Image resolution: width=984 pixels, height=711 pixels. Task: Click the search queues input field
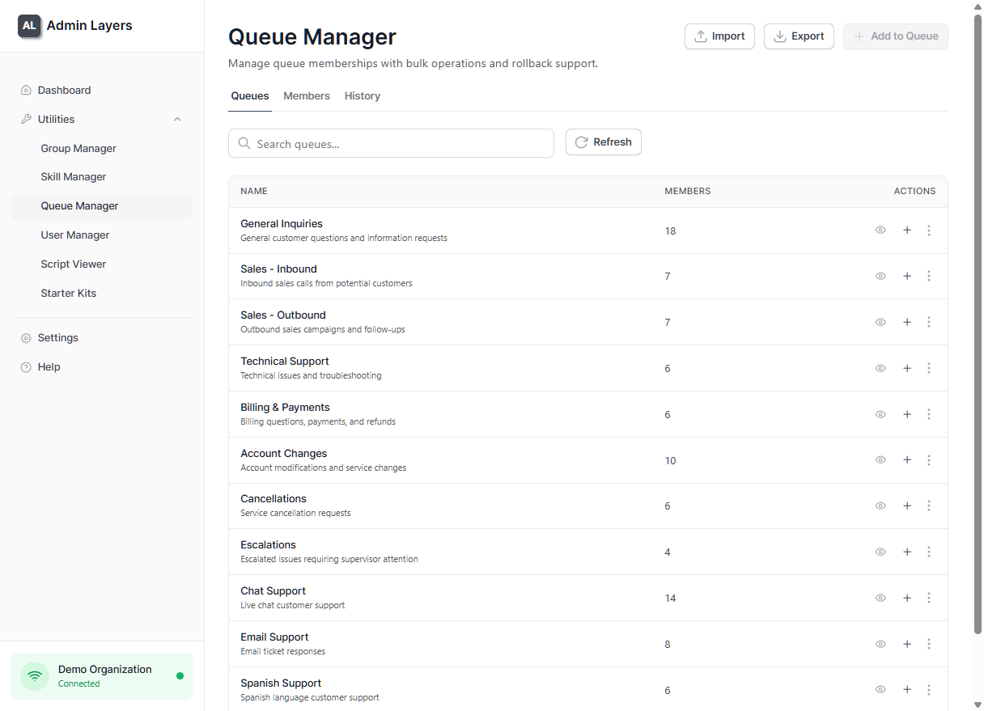tap(391, 142)
